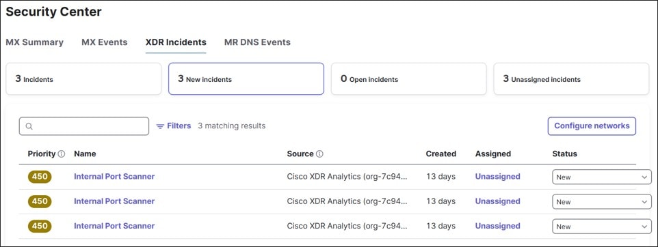This screenshot has height=247, width=658.
Task: Select the XDR Incidents tab
Action: click(x=176, y=42)
